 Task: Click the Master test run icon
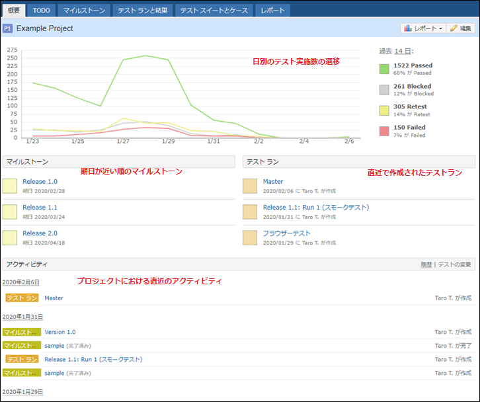click(x=250, y=186)
